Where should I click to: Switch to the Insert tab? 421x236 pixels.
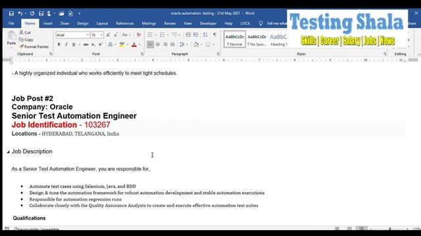click(48, 24)
